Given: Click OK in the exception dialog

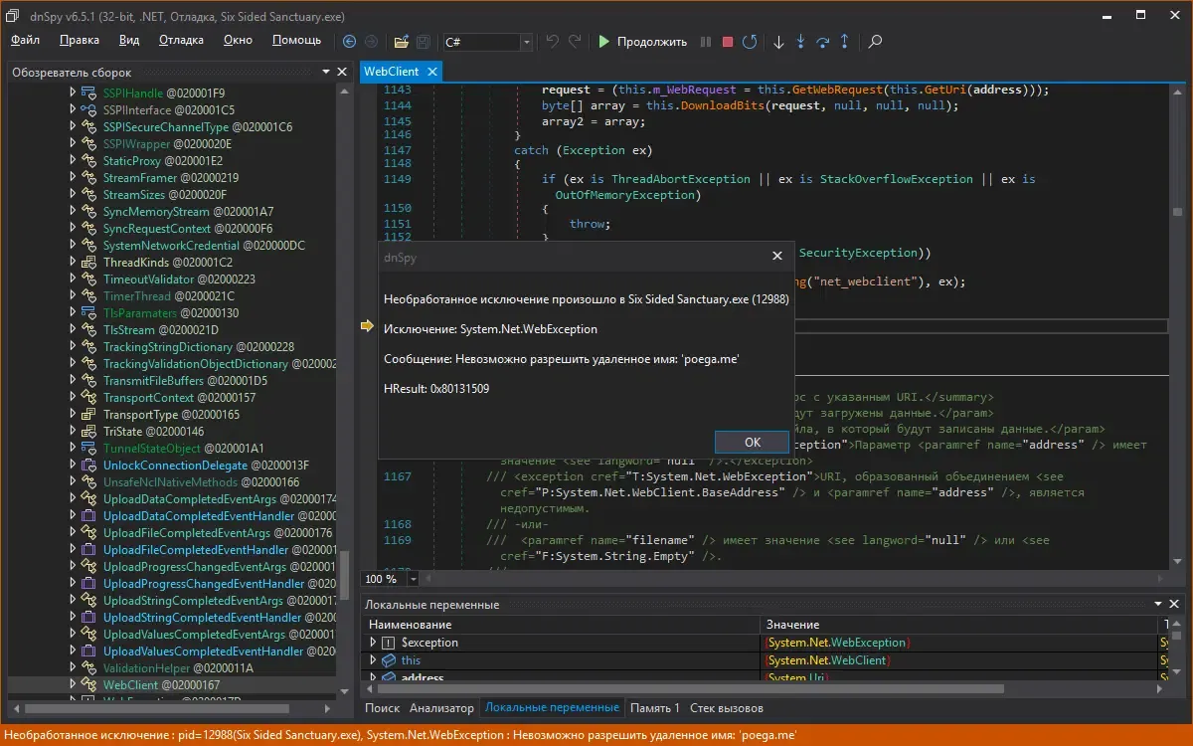Looking at the screenshot, I should (752, 442).
